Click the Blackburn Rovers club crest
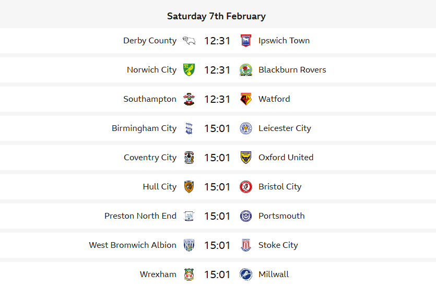Viewport: 436px width, 287px height. click(245, 70)
